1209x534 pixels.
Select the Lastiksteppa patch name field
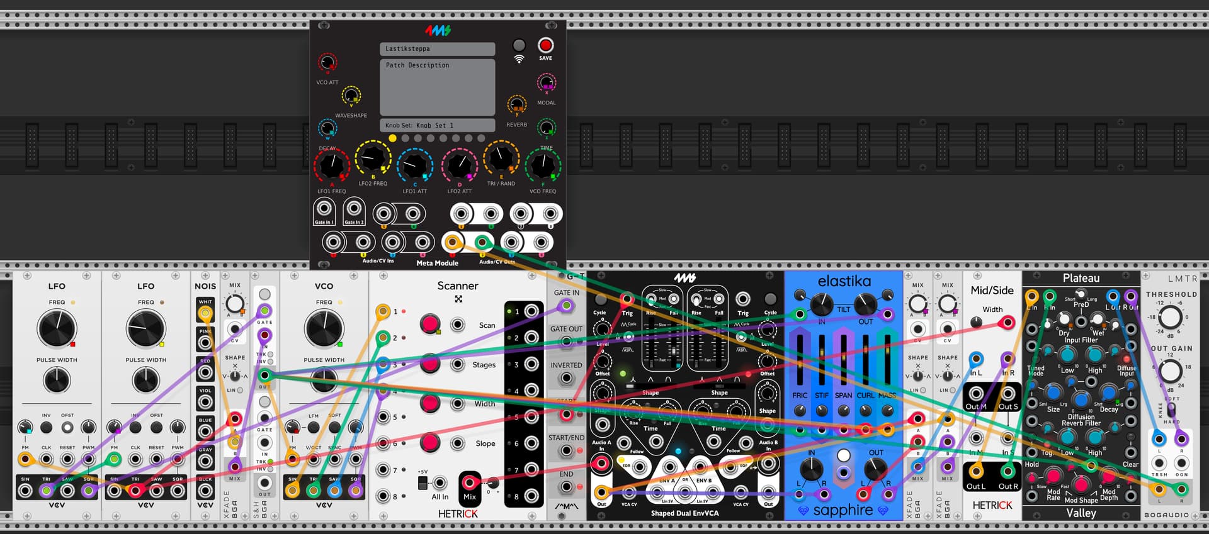click(x=437, y=48)
